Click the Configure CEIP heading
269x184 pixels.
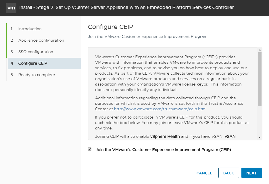[x=110, y=27]
